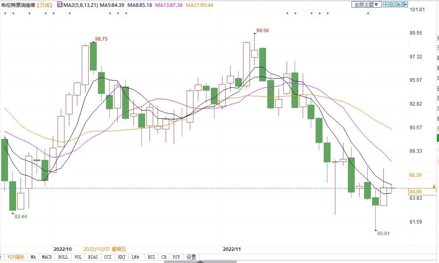Switch to the MACD indicator tab
Image resolution: width=439 pixels, height=263 pixels.
47,257
